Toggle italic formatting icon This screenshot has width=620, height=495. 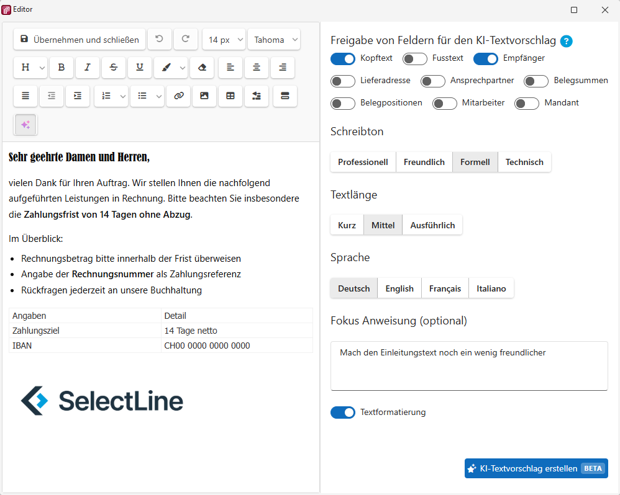pos(88,68)
